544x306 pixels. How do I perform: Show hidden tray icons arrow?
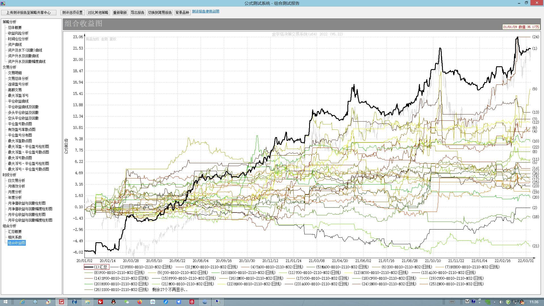coord(494,302)
